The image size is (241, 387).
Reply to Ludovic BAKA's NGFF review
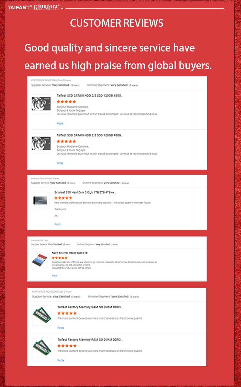pos(55,276)
